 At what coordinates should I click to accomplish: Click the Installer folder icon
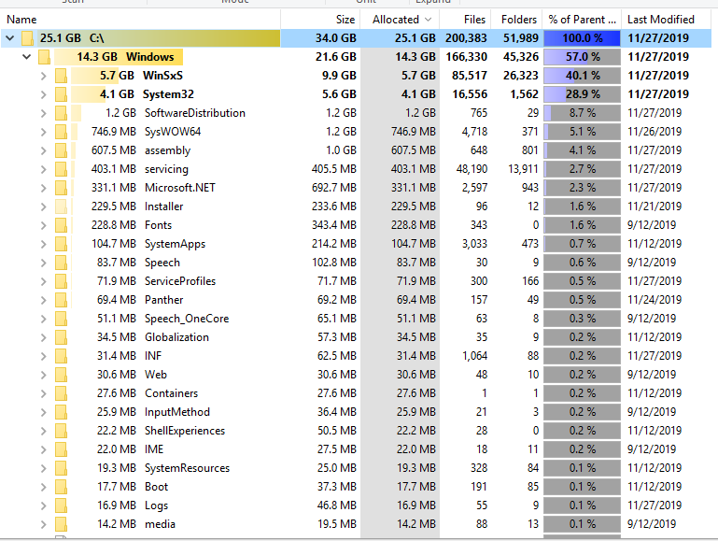click(x=61, y=206)
